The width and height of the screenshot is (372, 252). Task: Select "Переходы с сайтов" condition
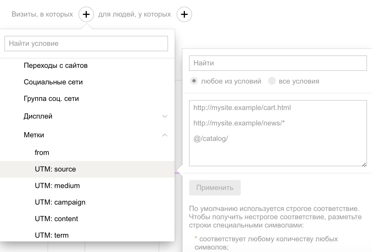tap(56, 65)
